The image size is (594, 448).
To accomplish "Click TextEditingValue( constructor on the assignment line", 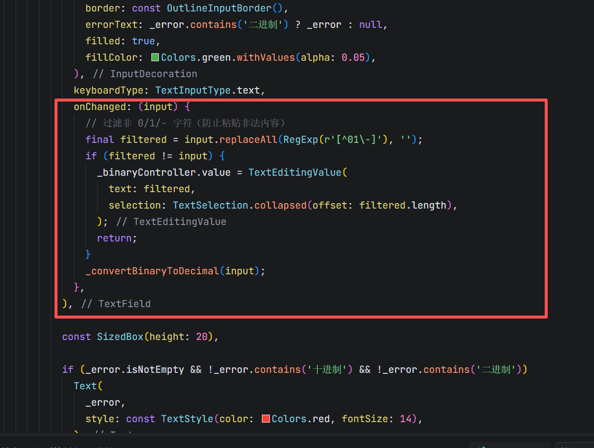I will 297,172.
